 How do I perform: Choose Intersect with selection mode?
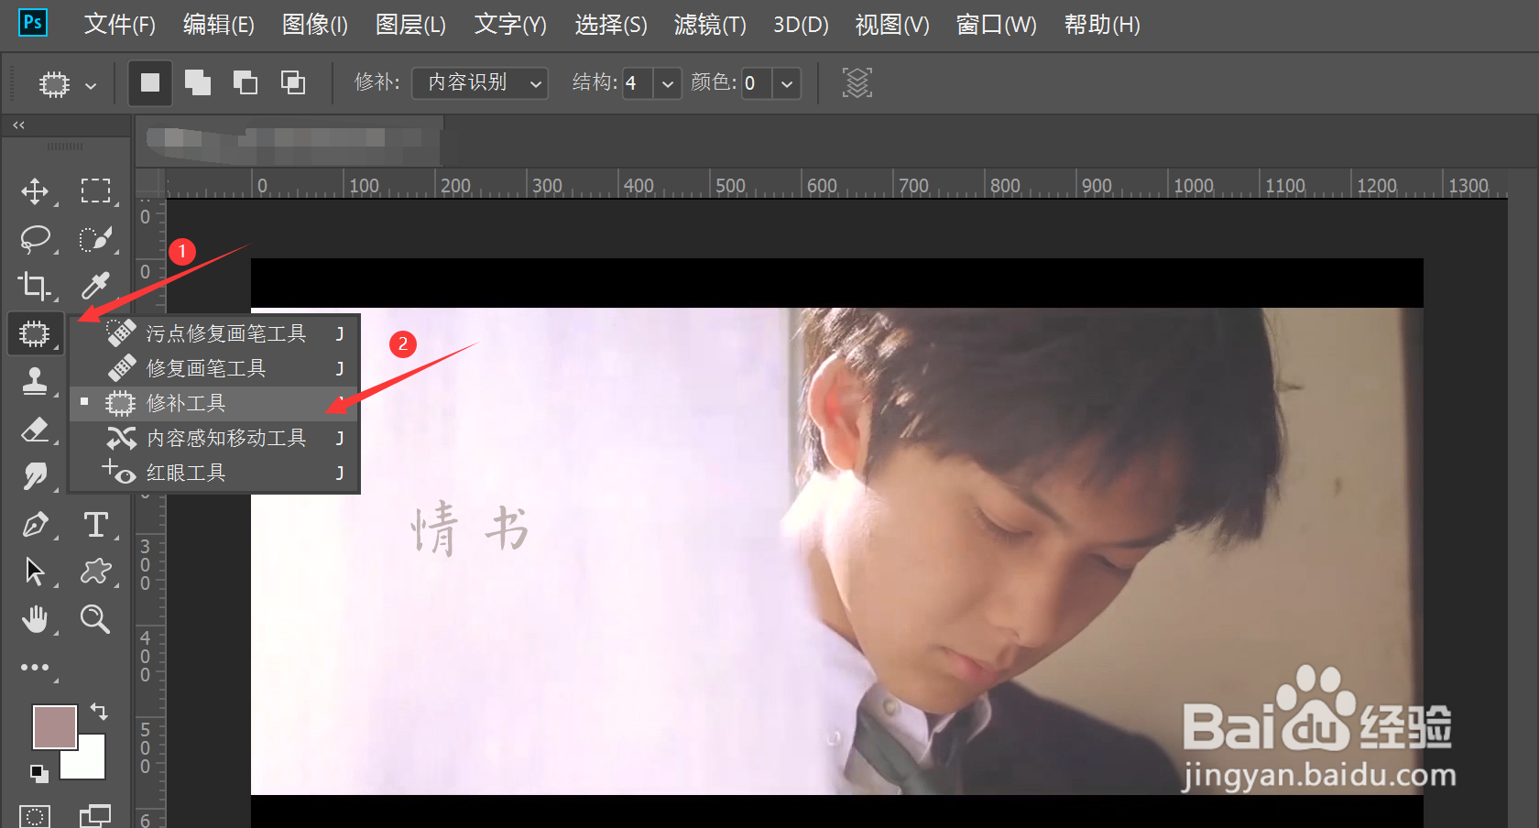point(293,83)
